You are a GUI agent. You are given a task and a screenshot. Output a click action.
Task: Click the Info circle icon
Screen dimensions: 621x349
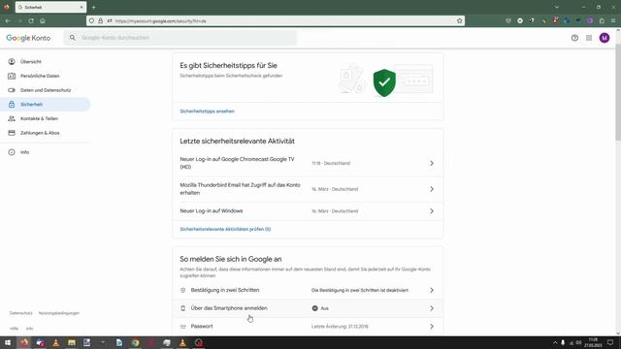(12, 152)
